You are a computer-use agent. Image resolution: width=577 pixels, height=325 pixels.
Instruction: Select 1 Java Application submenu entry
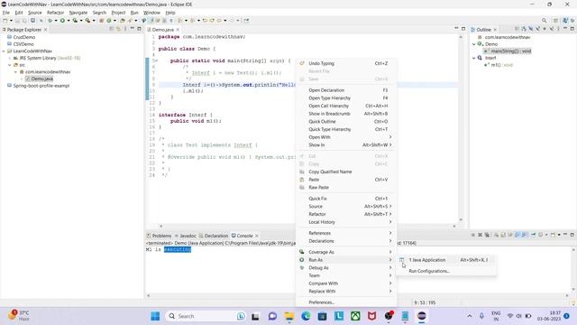pyautogui.click(x=446, y=260)
